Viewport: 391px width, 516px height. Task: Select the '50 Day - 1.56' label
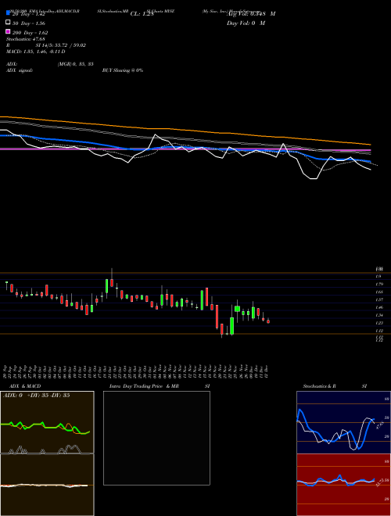29,23
